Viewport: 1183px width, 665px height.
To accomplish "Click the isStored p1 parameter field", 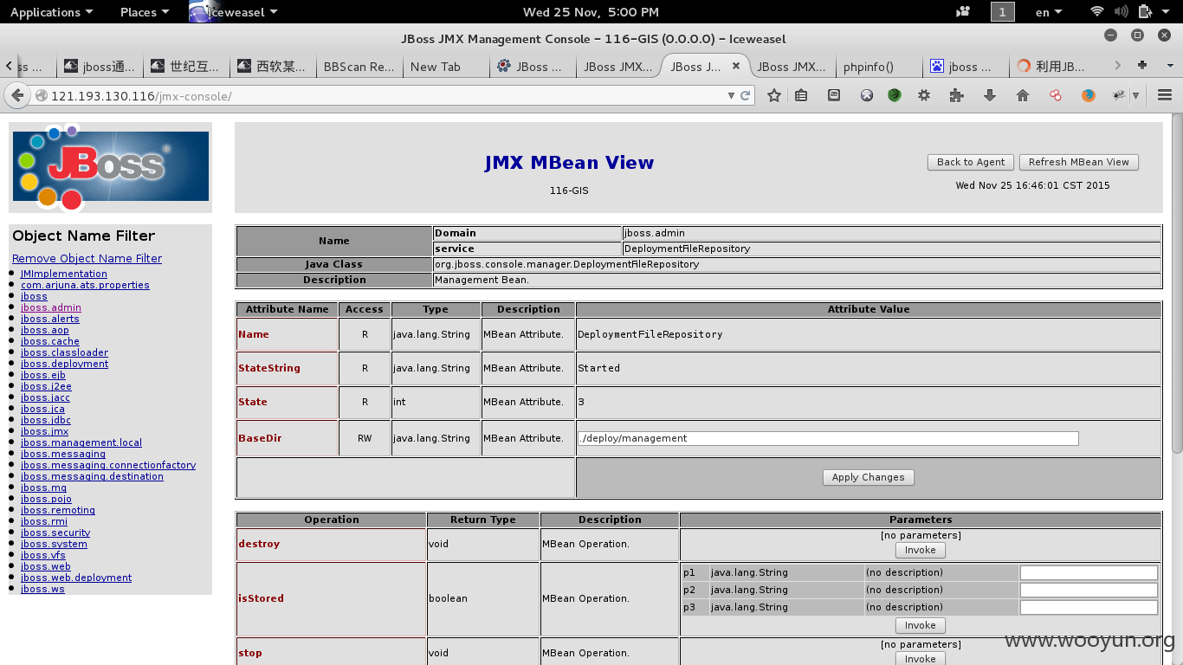I will 1089,572.
